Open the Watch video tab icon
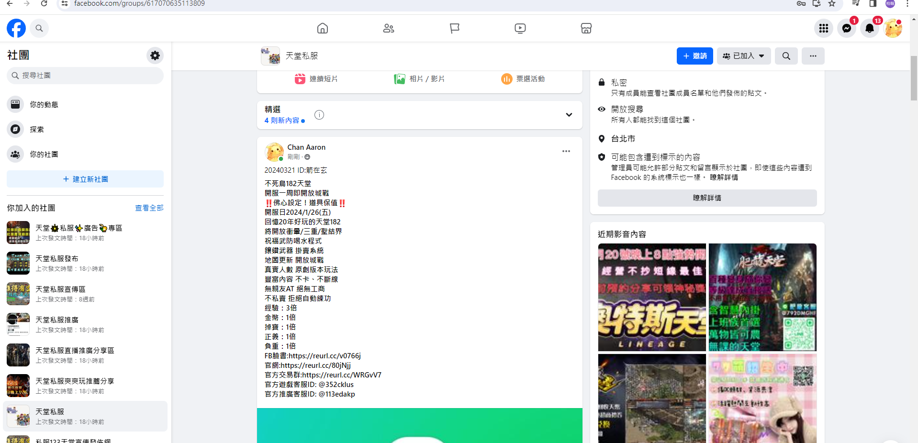The image size is (918, 443). tap(520, 28)
